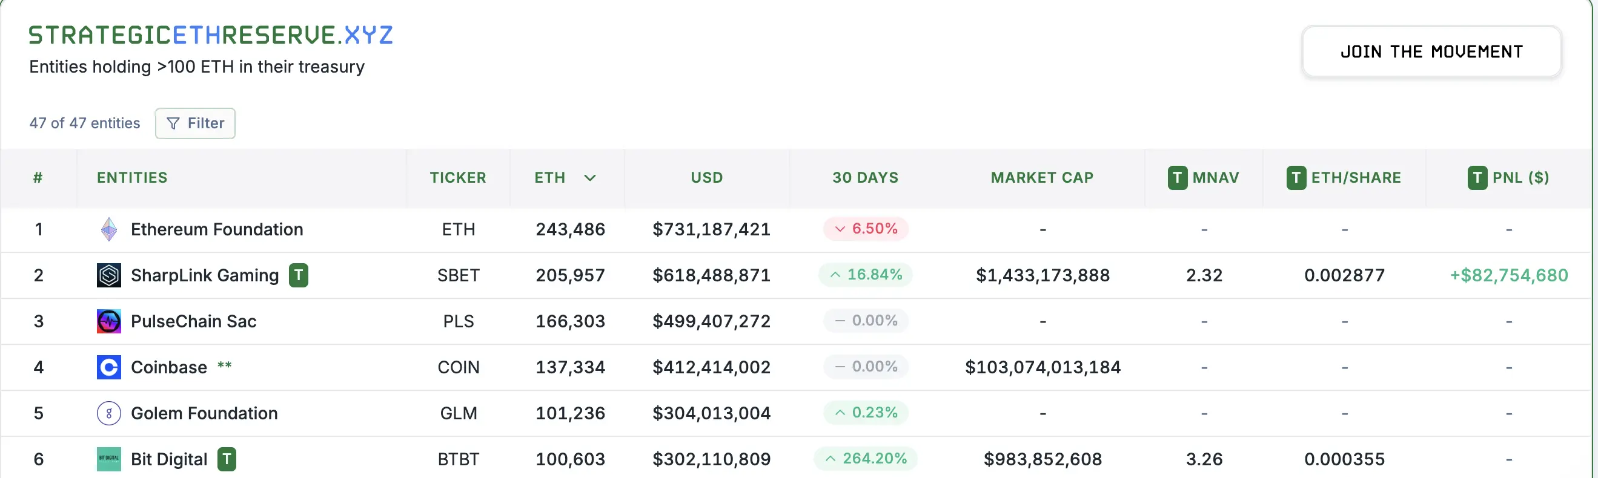Click the Coinbase logo icon
This screenshot has height=478, width=1598.
pos(108,367)
